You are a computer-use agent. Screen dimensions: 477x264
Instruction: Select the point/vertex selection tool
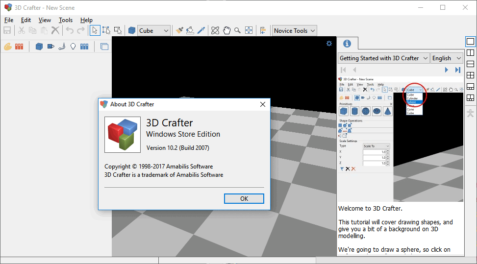click(106, 30)
